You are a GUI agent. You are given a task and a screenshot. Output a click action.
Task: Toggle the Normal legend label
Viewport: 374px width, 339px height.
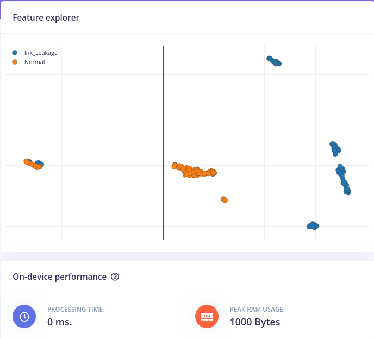click(35, 62)
